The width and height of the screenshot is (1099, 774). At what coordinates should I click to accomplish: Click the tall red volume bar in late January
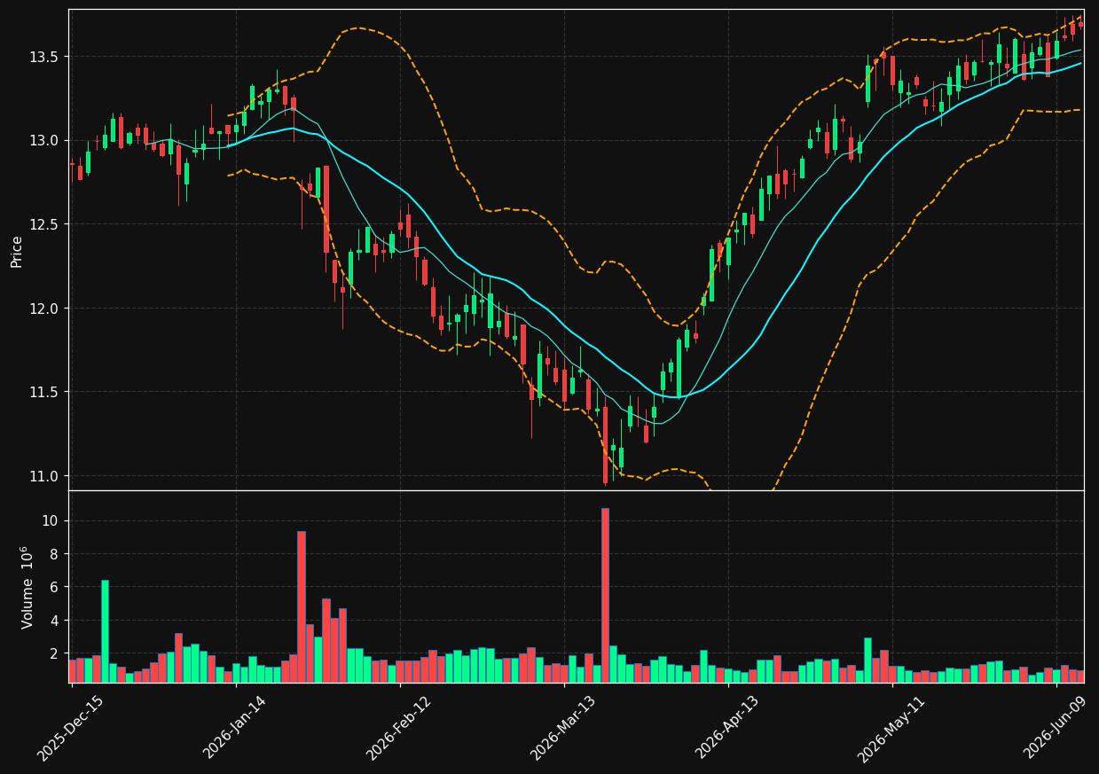pos(302,606)
